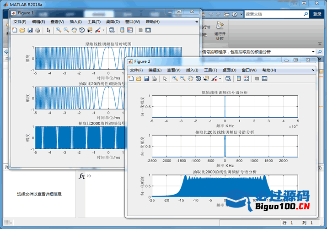327x229 pixels.
Task: Click New Figure icon in Figure 2 toolbar
Action: click(x=131, y=78)
